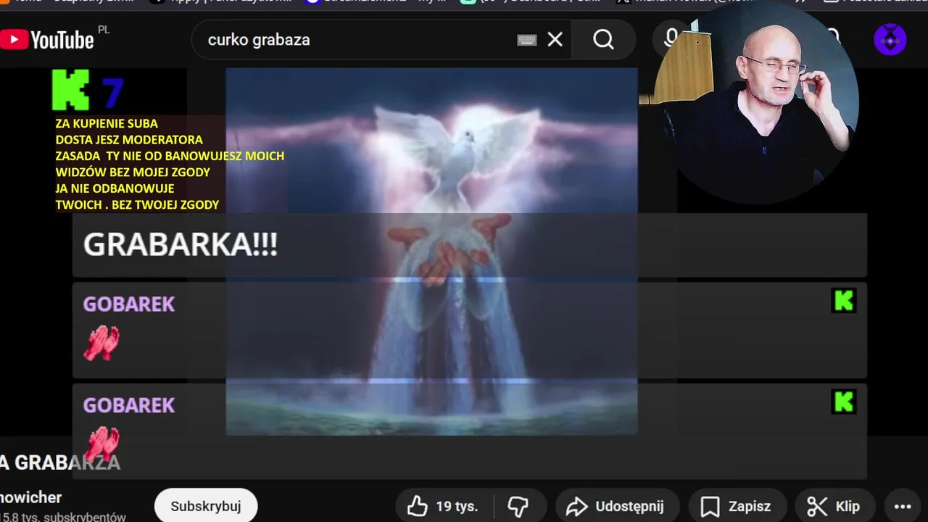Create a clip with Klip button
Screen dimensions: 928x522
(835, 506)
